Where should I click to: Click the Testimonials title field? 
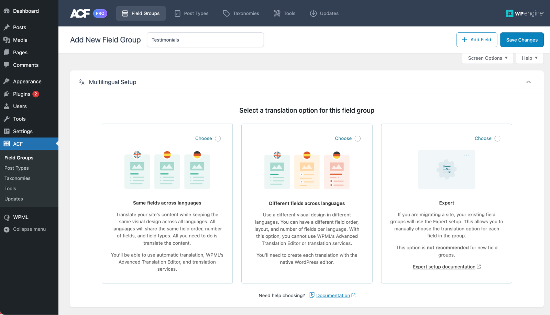coord(205,40)
